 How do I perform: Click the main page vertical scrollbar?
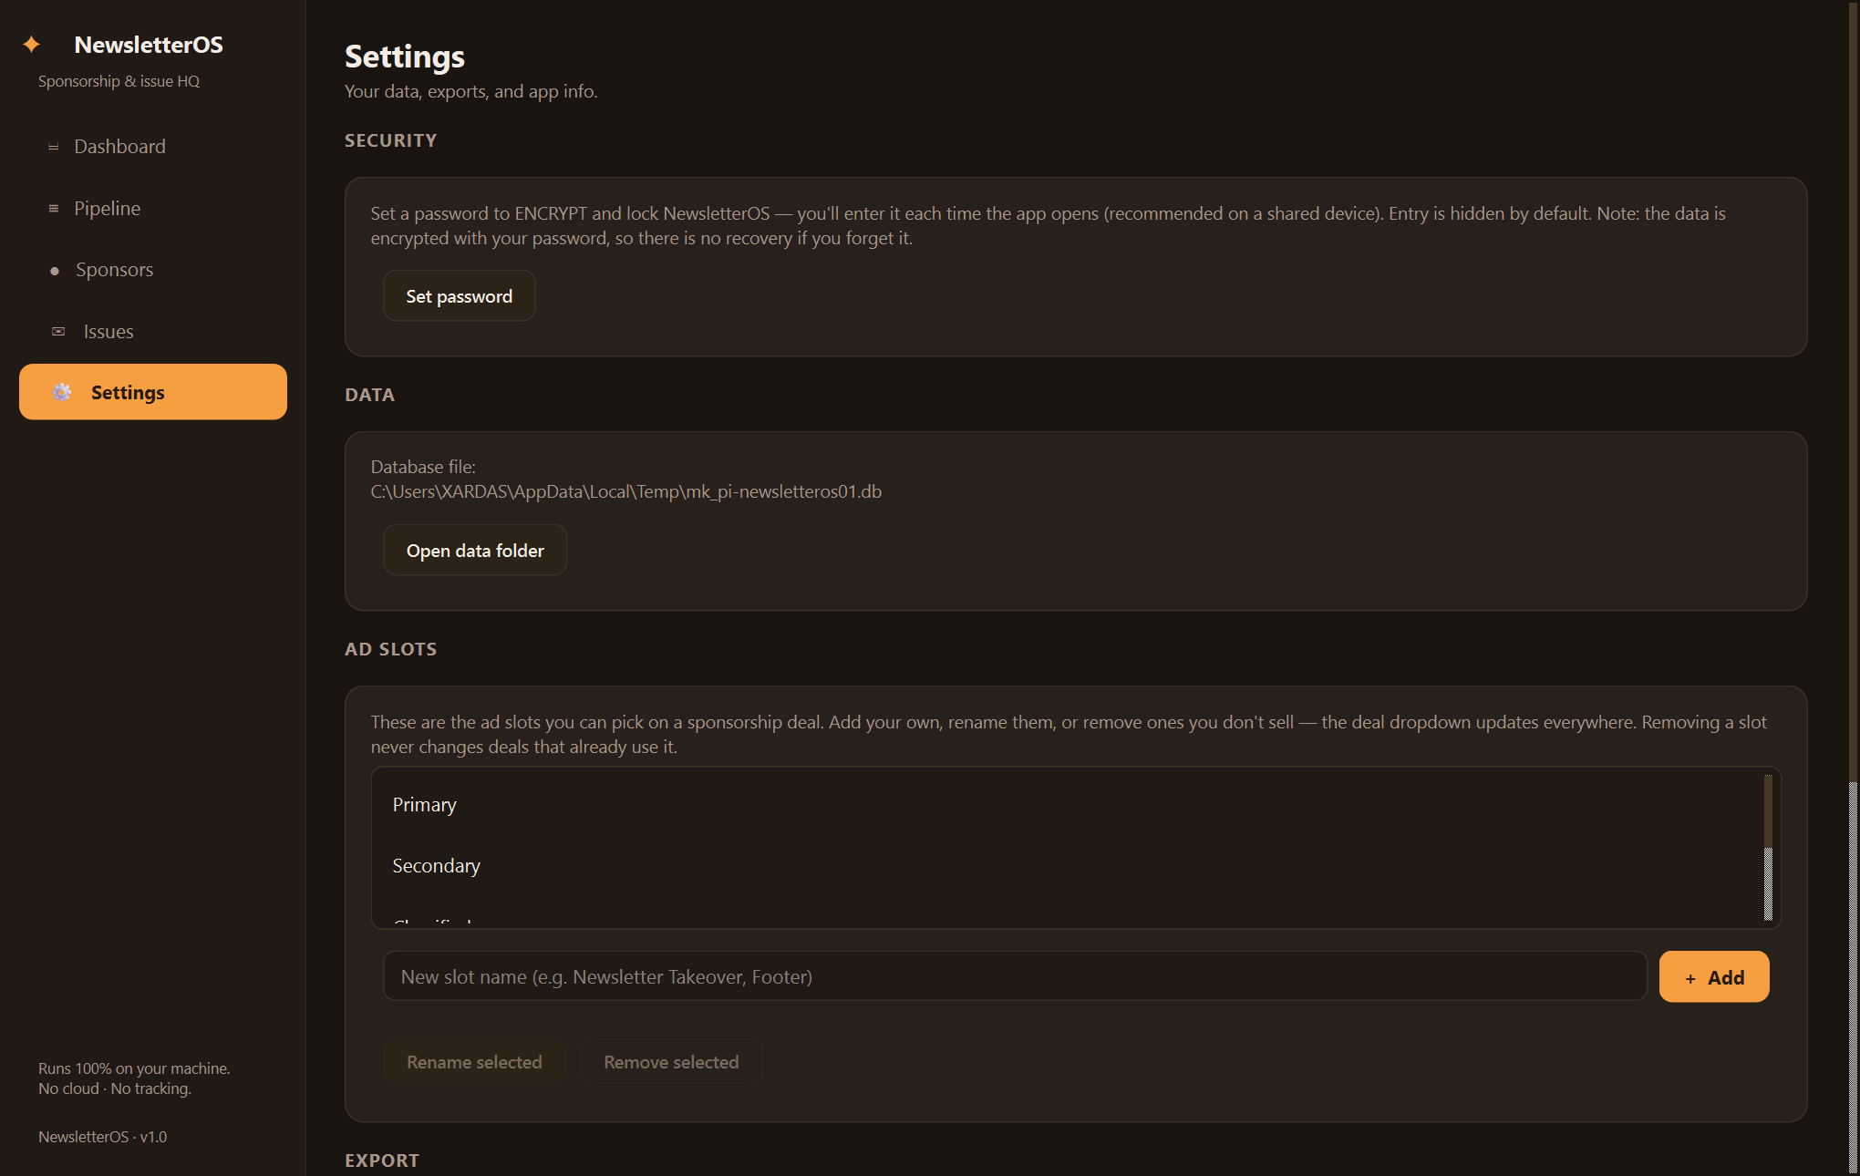pyautogui.click(x=1854, y=588)
